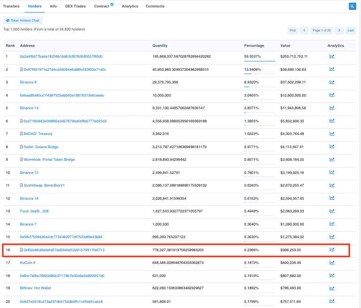Open Binance 14 holder link
Screen dimensions: 361x308
tap(29, 108)
